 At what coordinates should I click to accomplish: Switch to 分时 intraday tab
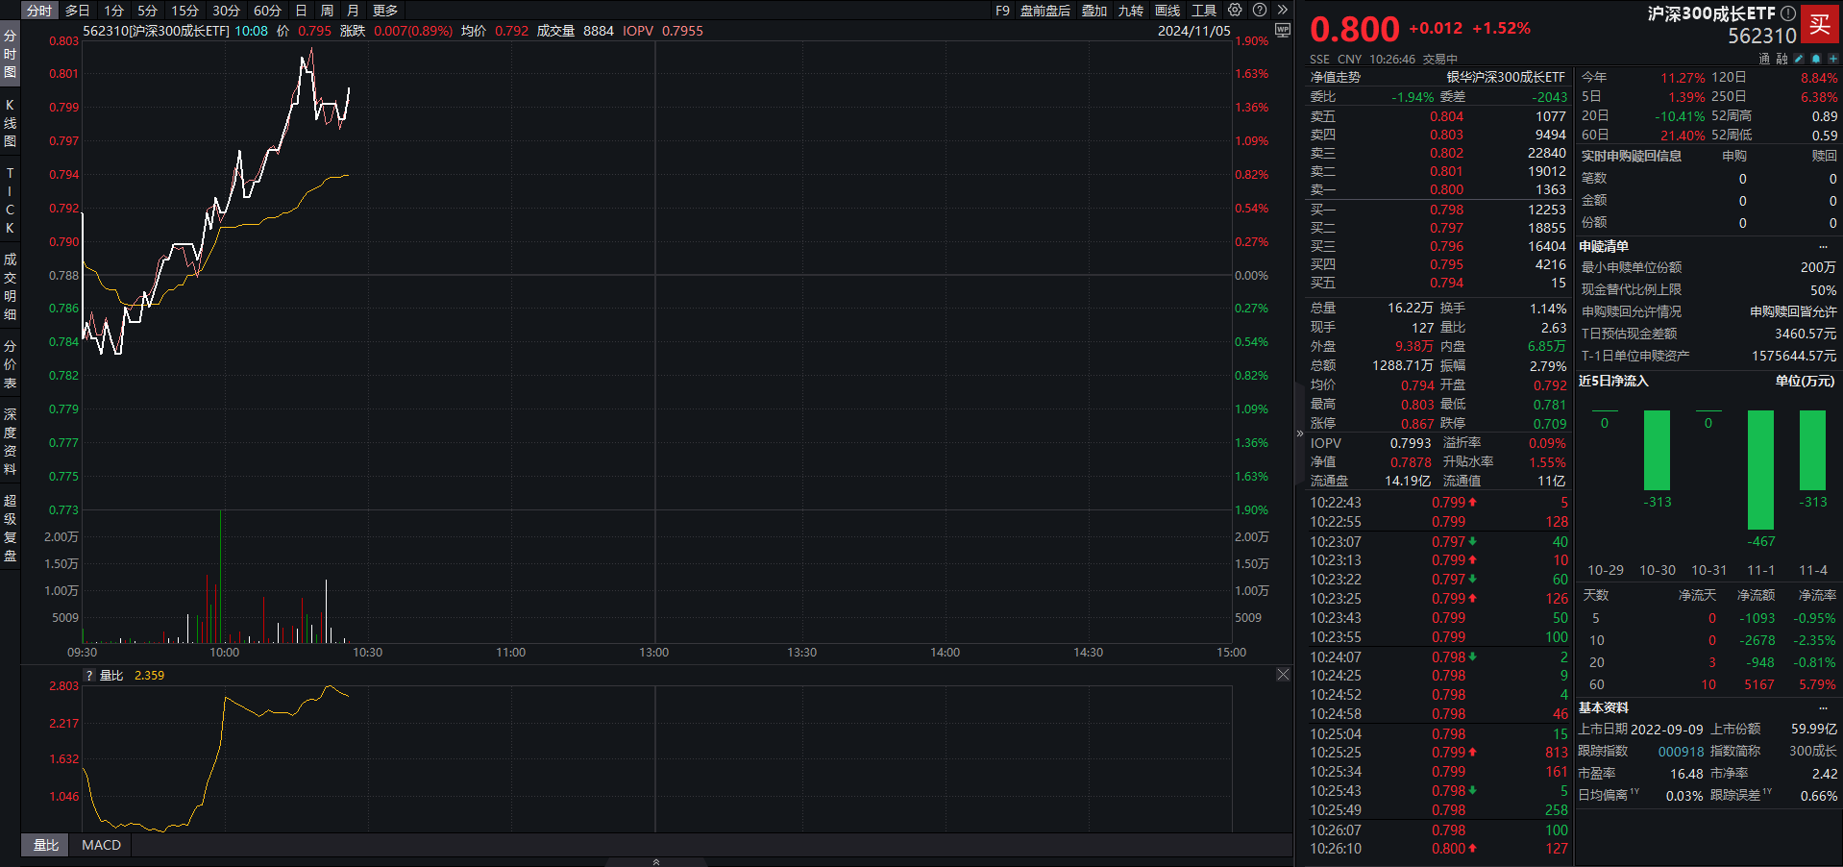tap(39, 11)
